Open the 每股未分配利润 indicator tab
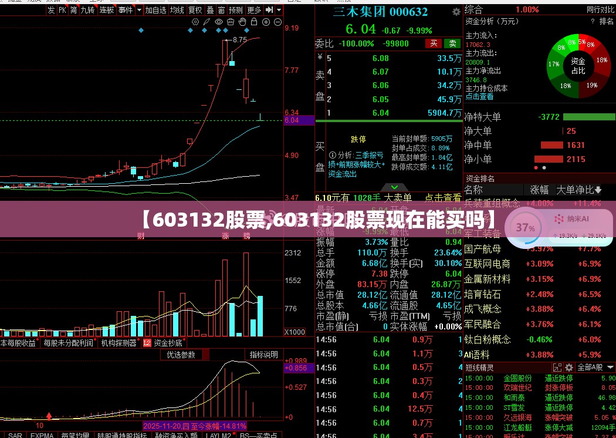This screenshot has width=616, height=438. click(69, 343)
